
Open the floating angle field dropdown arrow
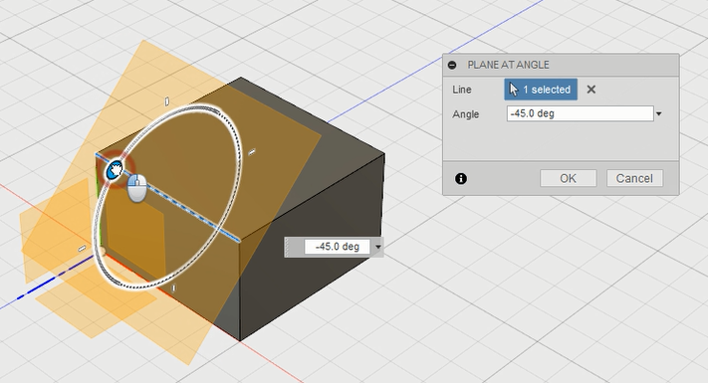tap(377, 247)
